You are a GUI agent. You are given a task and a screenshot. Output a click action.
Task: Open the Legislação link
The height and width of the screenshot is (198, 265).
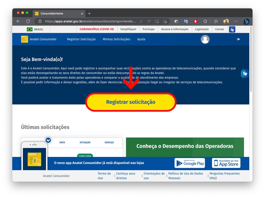pos(202,29)
